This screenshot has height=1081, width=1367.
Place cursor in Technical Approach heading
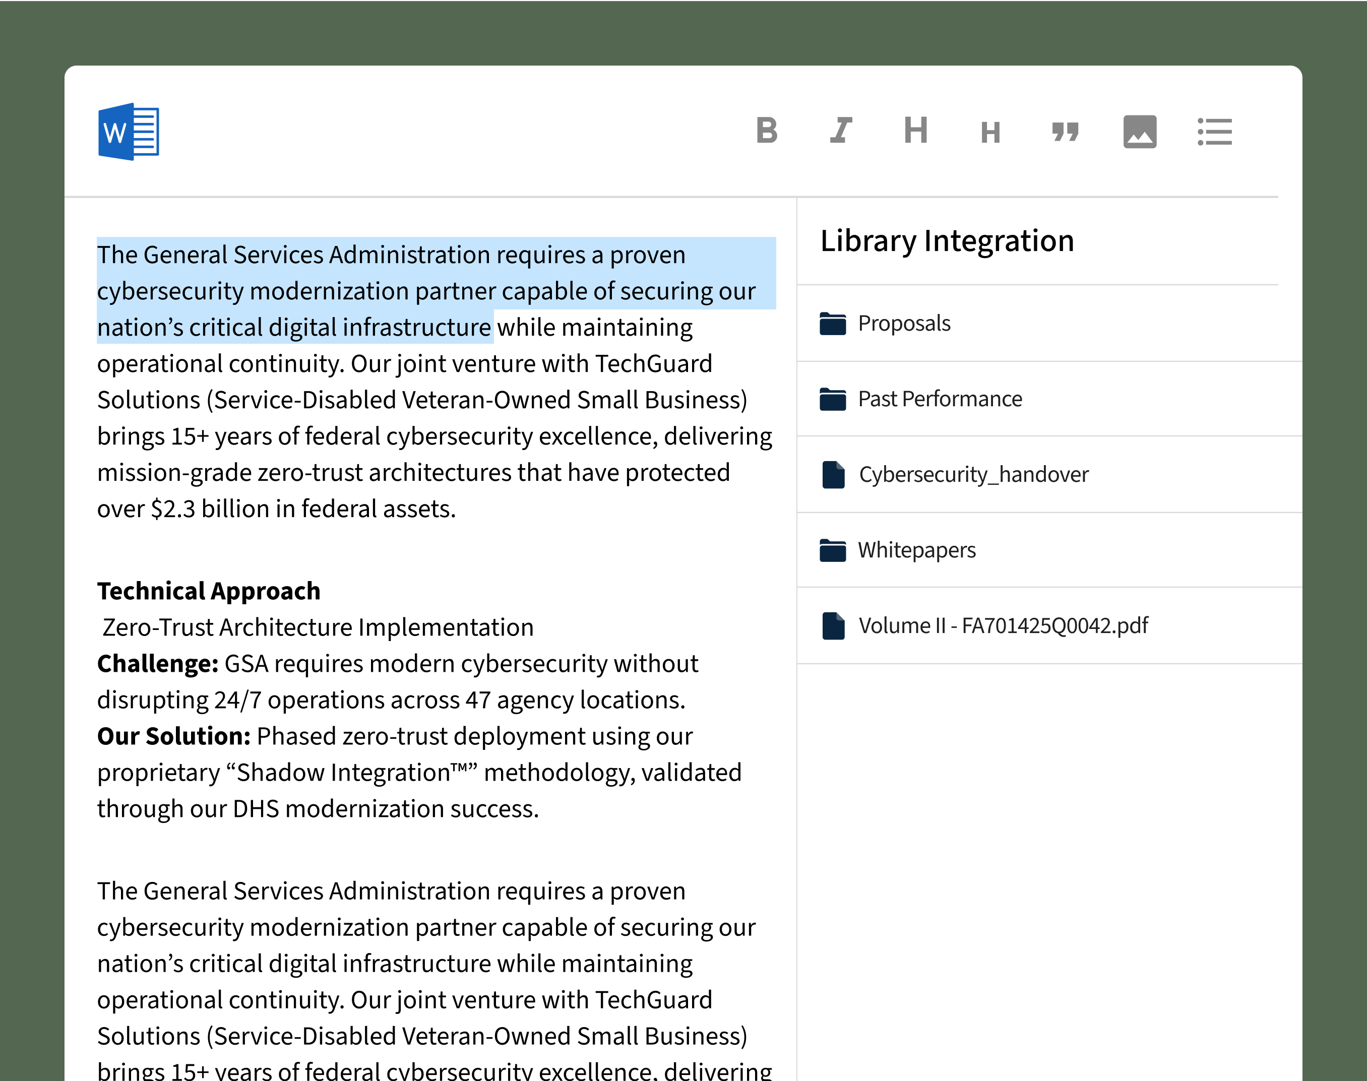click(x=209, y=591)
